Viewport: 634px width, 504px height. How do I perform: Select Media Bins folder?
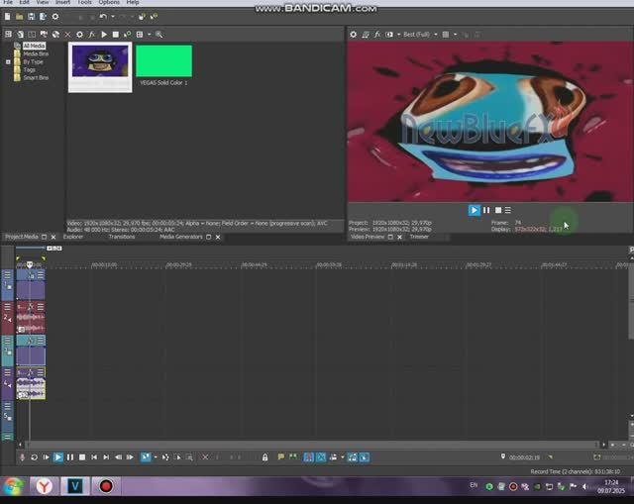(36, 53)
